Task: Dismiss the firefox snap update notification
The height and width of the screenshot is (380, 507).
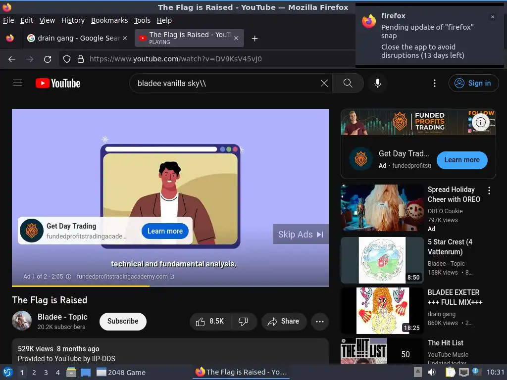Action: pos(493,17)
